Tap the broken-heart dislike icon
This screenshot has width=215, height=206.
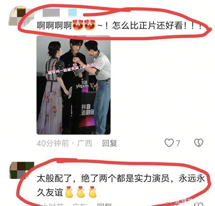point(199,143)
